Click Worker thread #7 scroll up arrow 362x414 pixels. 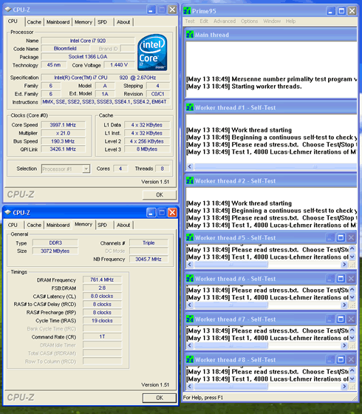click(x=352, y=330)
